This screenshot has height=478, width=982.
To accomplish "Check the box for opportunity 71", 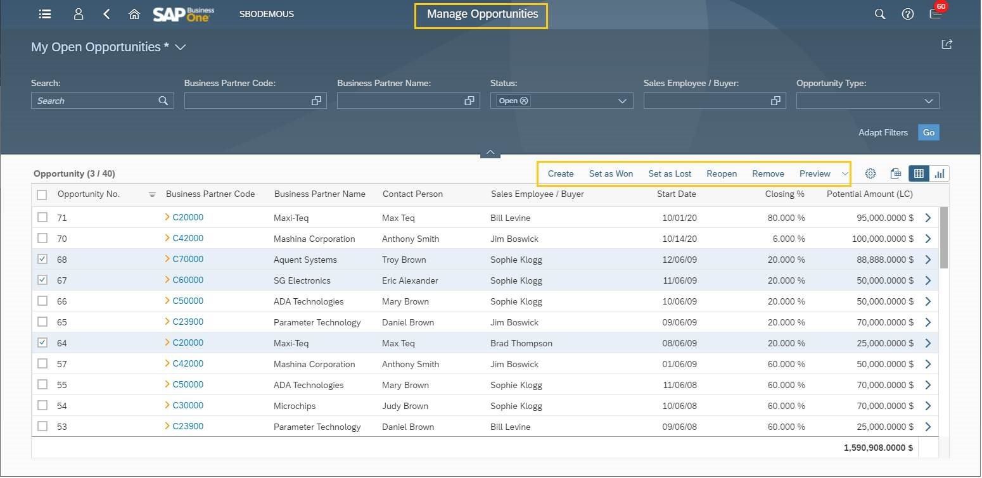I will point(42,217).
